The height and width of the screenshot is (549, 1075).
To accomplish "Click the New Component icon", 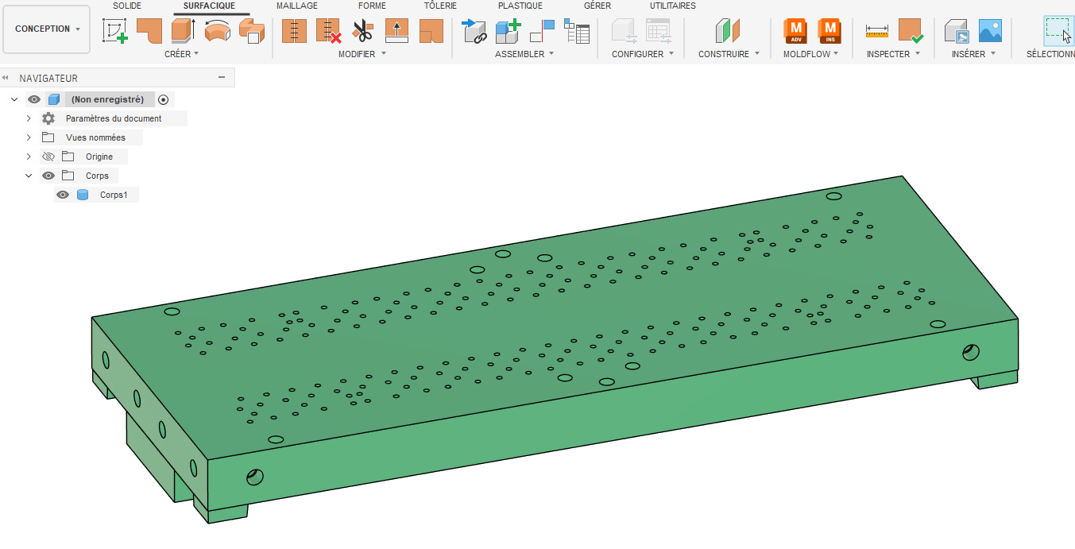I will tap(508, 31).
